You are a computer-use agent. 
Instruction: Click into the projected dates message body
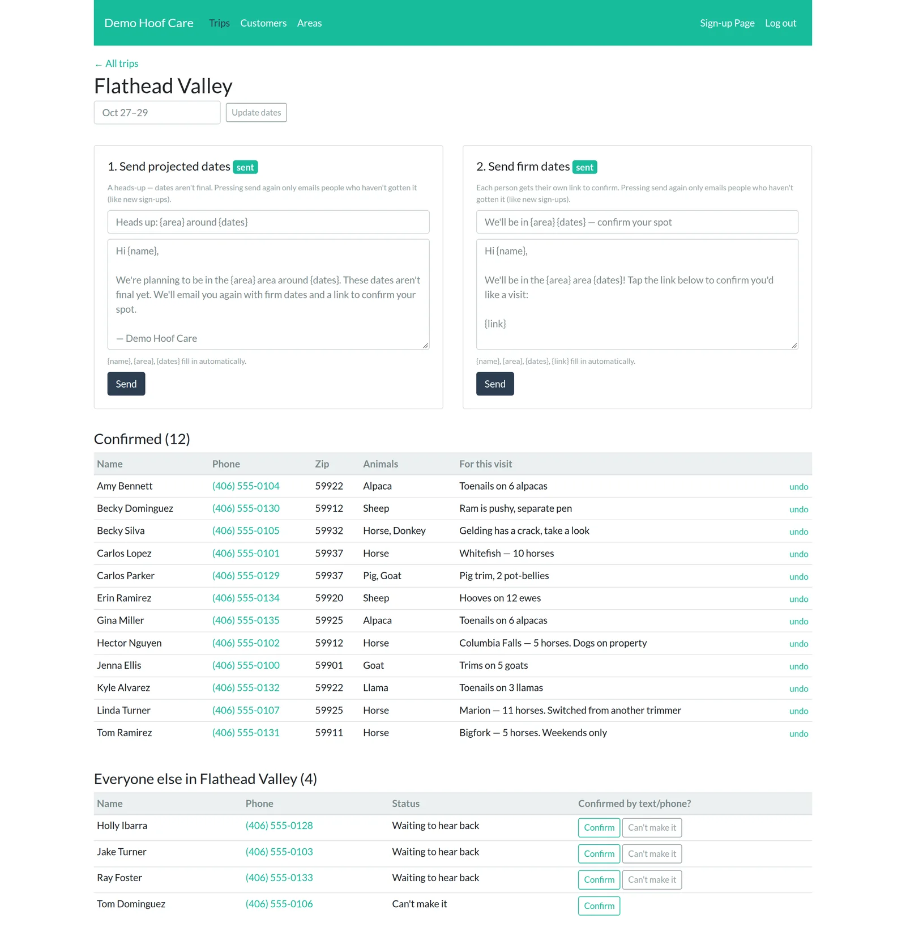click(x=268, y=295)
